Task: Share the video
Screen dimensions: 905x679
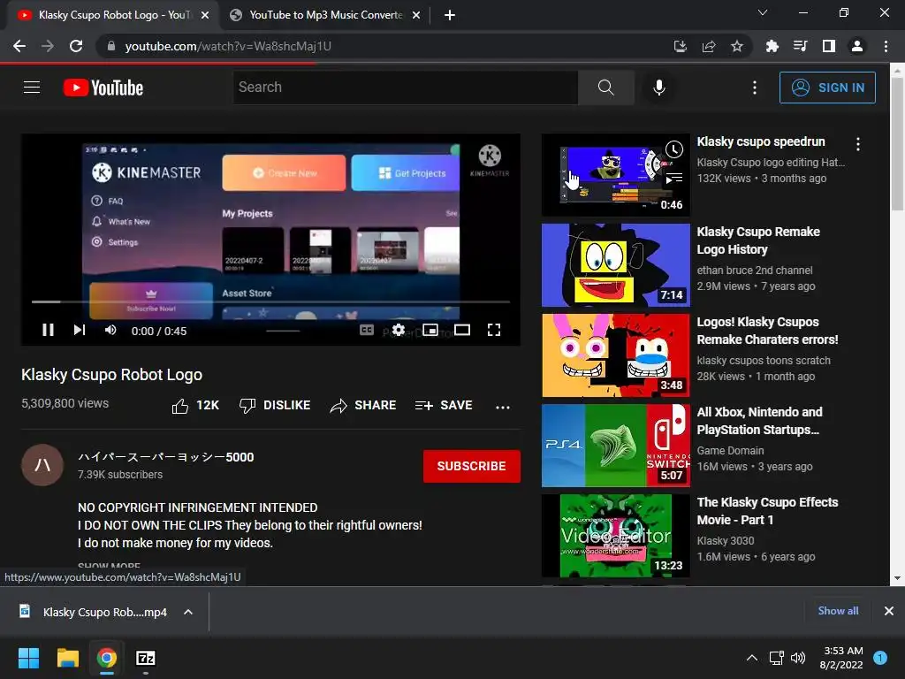Action: point(362,406)
